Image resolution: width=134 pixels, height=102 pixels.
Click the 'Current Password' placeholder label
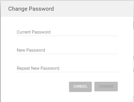click(x=33, y=32)
